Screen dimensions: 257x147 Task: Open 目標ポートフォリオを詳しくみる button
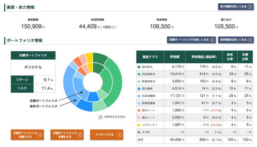(x=191, y=40)
